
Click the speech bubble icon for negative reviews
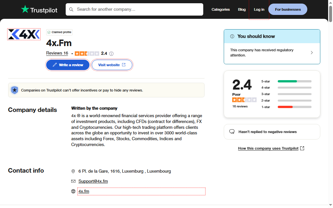pos(232,132)
